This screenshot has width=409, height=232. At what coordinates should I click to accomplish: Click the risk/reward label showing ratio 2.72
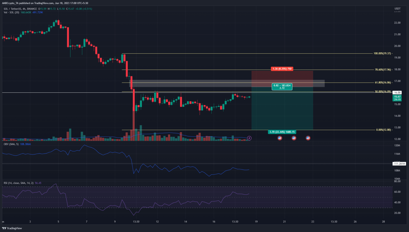click(282, 87)
